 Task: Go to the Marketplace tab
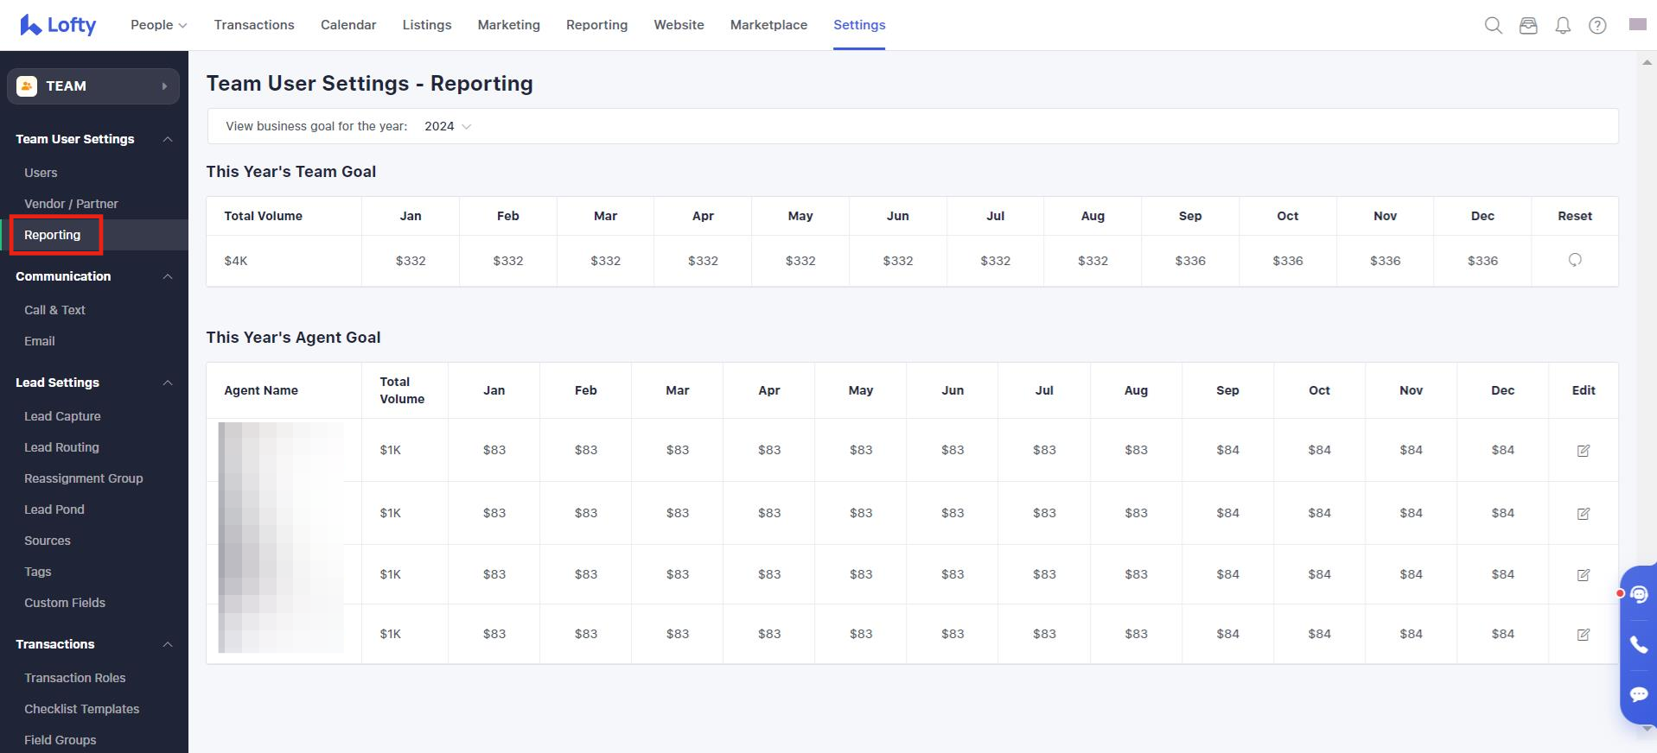click(x=768, y=25)
